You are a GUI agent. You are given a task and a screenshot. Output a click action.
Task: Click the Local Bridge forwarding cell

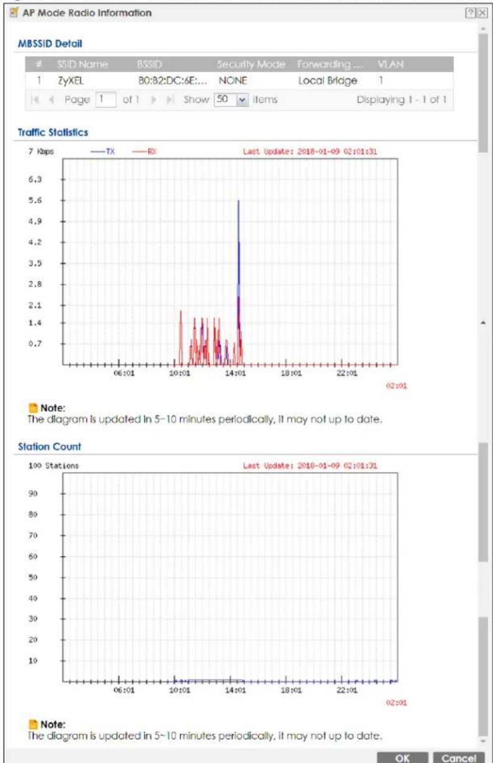(x=322, y=81)
